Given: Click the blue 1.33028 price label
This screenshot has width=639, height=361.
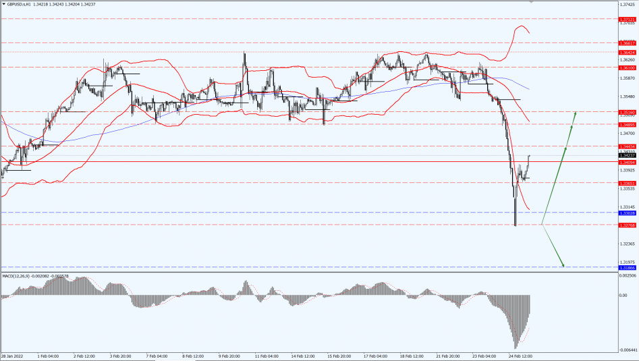Looking at the screenshot, I should (627, 213).
